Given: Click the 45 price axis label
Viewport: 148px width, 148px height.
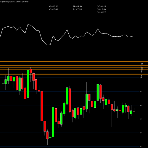Looking at the screenshot, I should tap(141, 119).
